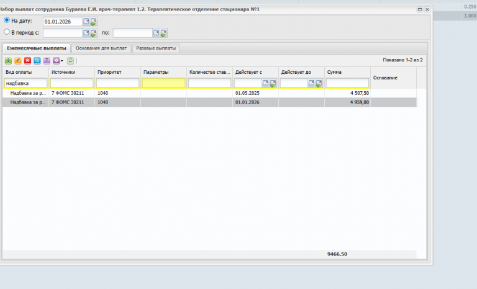Click the orange edit record icon

(18, 61)
